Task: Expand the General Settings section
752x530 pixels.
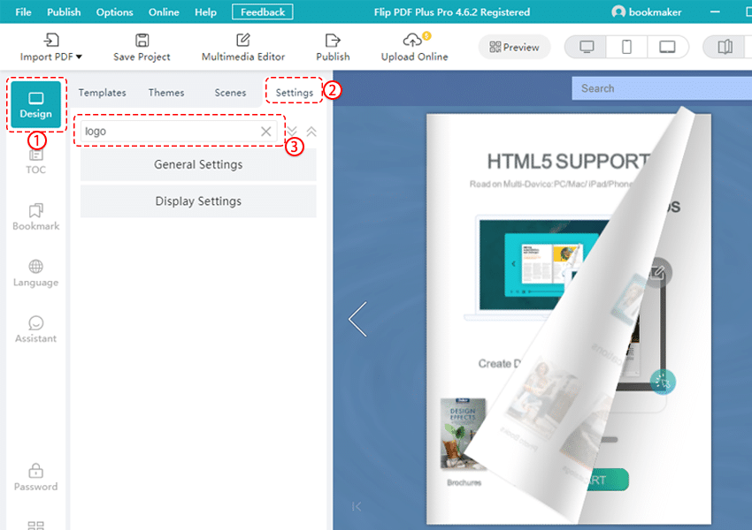Action: [x=198, y=164]
